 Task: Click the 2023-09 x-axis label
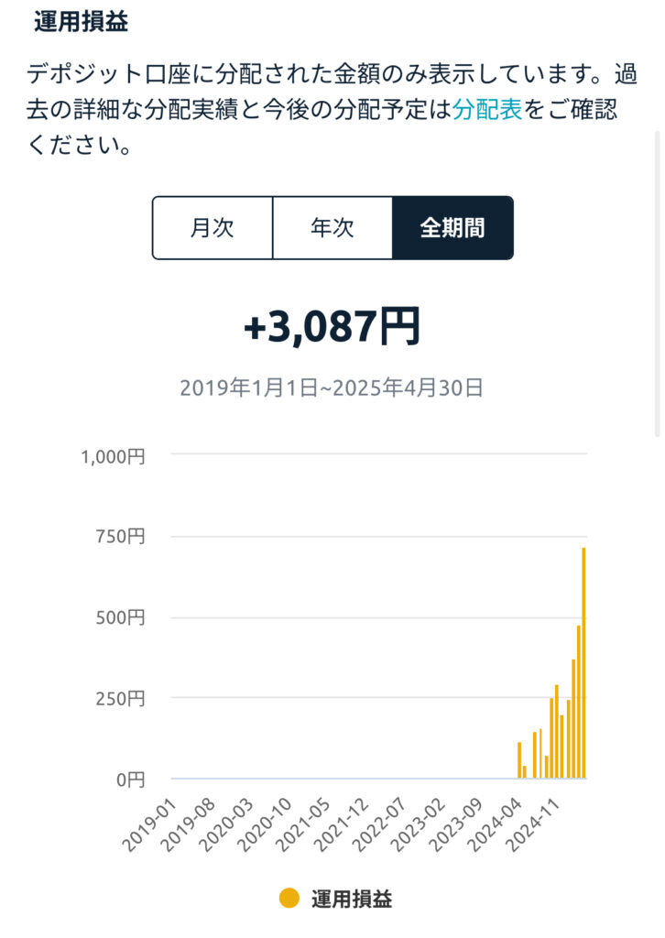[456, 824]
